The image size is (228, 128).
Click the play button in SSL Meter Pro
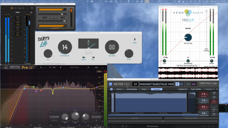177,84
